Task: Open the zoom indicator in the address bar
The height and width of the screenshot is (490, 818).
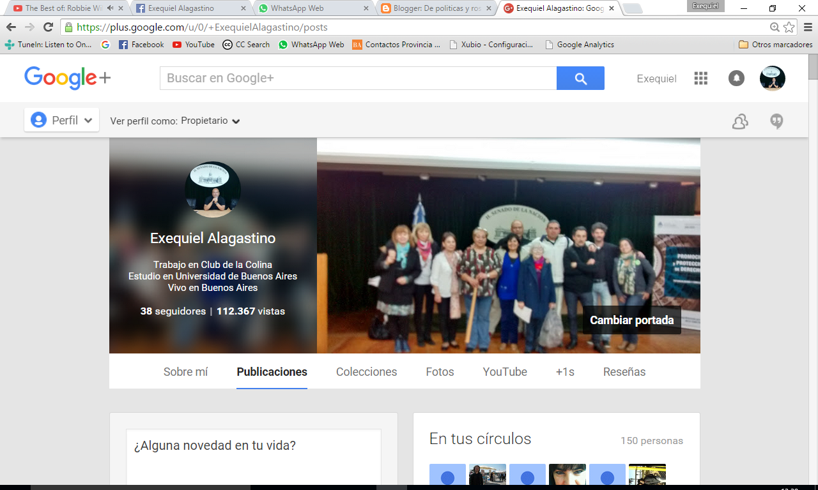Action: click(775, 27)
